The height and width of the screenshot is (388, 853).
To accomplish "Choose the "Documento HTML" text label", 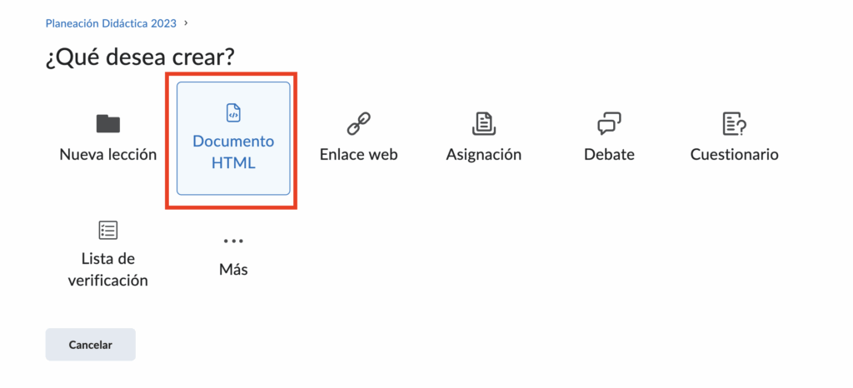I will click(233, 152).
